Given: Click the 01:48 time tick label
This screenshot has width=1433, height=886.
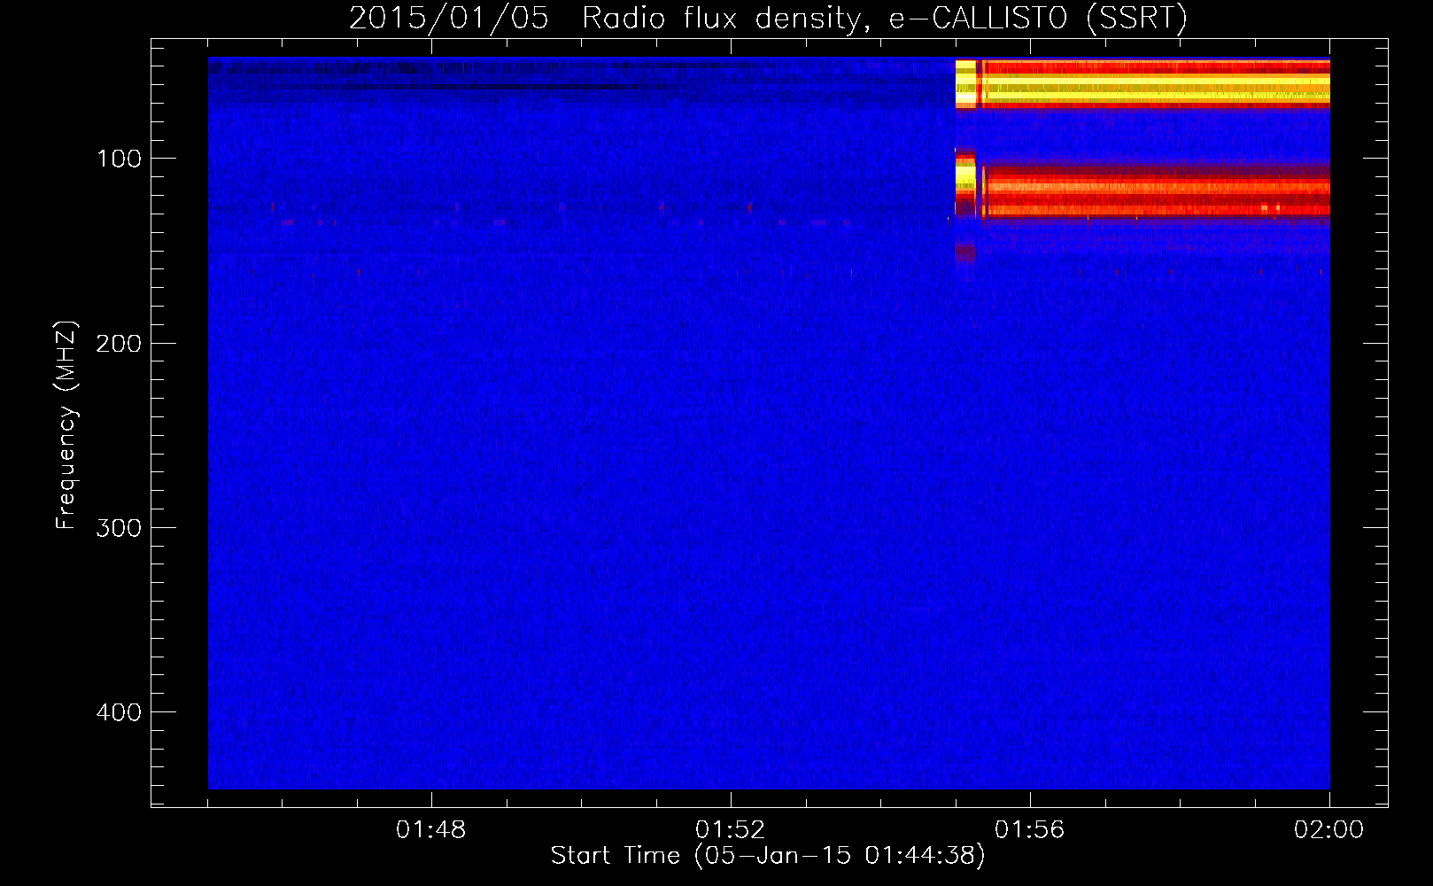Looking at the screenshot, I should point(430,830).
